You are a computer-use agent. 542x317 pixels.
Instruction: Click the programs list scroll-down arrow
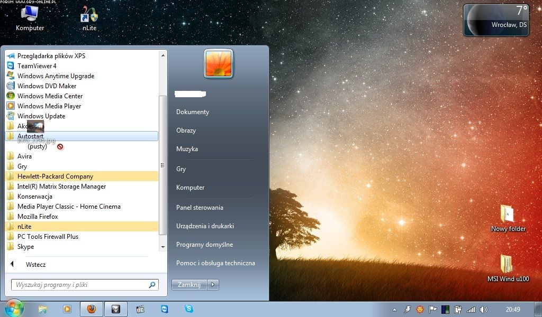click(163, 247)
